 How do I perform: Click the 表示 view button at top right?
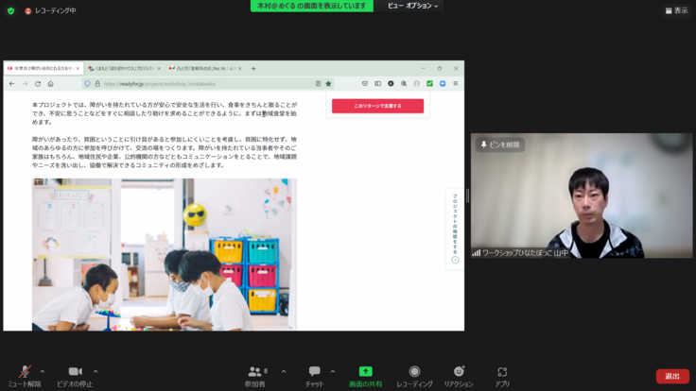675,10
